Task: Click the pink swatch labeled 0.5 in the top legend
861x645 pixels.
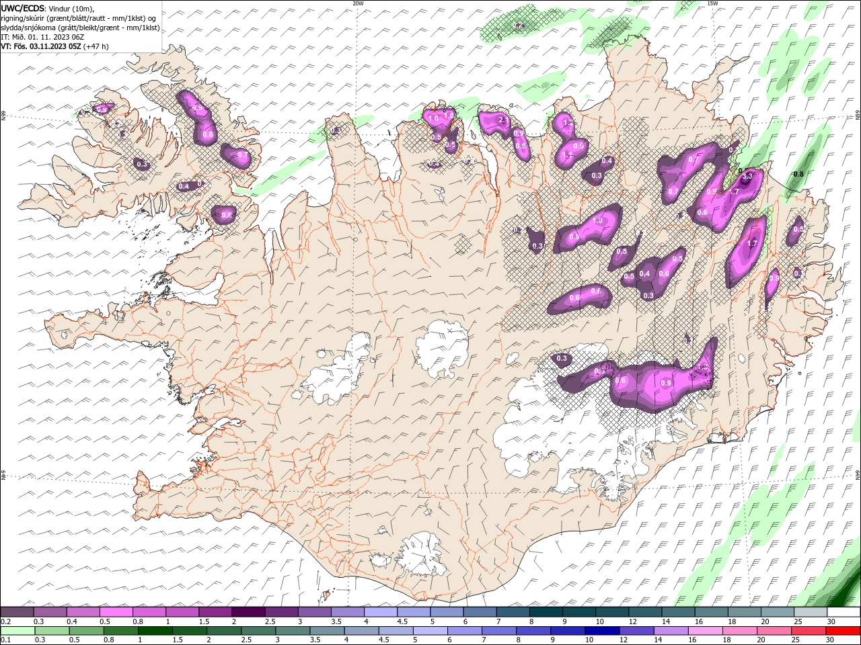Action: point(116,612)
